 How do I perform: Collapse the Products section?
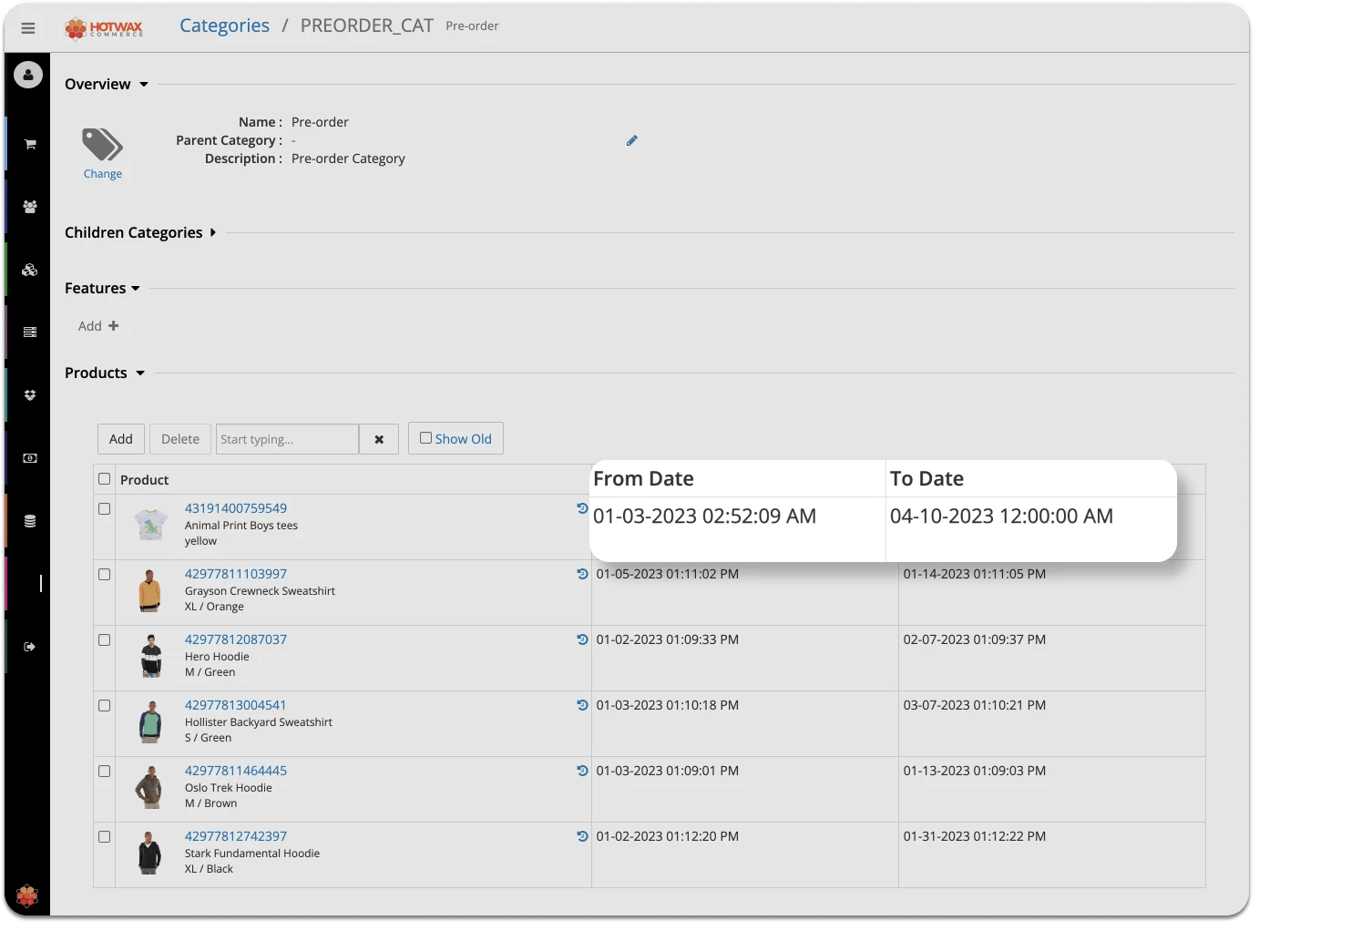(x=105, y=373)
